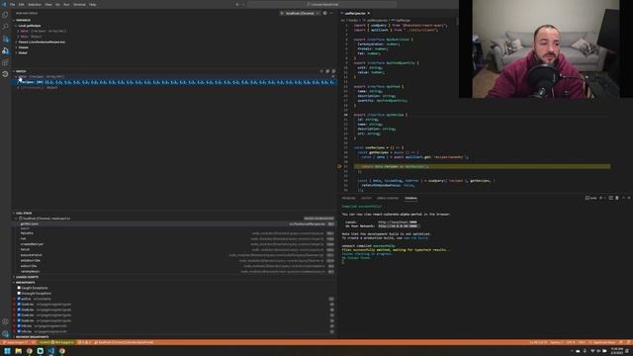Switch to the Debug Console tab
Viewport: 633px width, 356px height.
tap(388, 198)
